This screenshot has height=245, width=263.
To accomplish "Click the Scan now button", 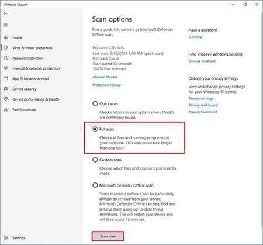I will [108, 236].
